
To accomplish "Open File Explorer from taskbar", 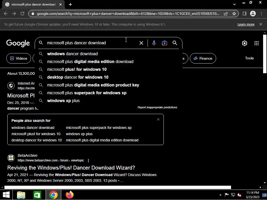I will click(21, 195).
